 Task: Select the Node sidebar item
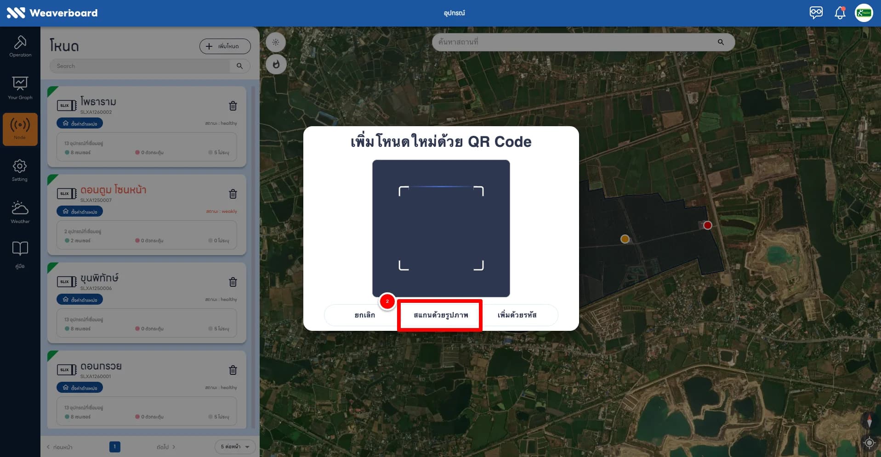pyautogui.click(x=20, y=129)
